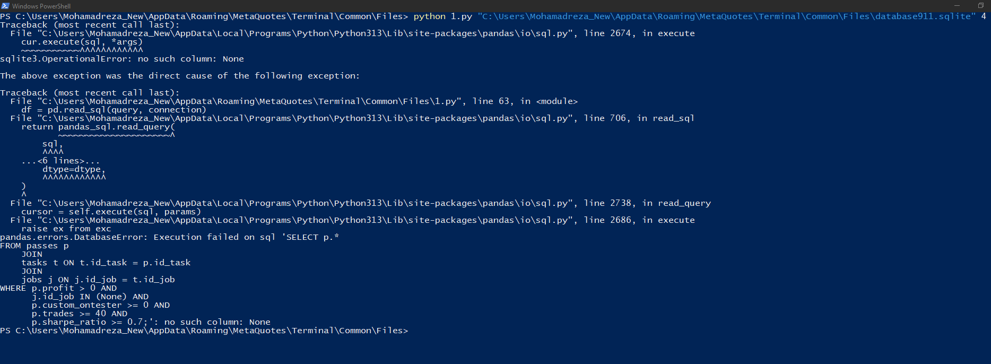
Task: Click the 'dtype=dtype,' line
Action: [74, 169]
